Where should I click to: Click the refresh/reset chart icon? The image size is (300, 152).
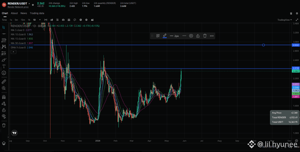(x=75, y=20)
